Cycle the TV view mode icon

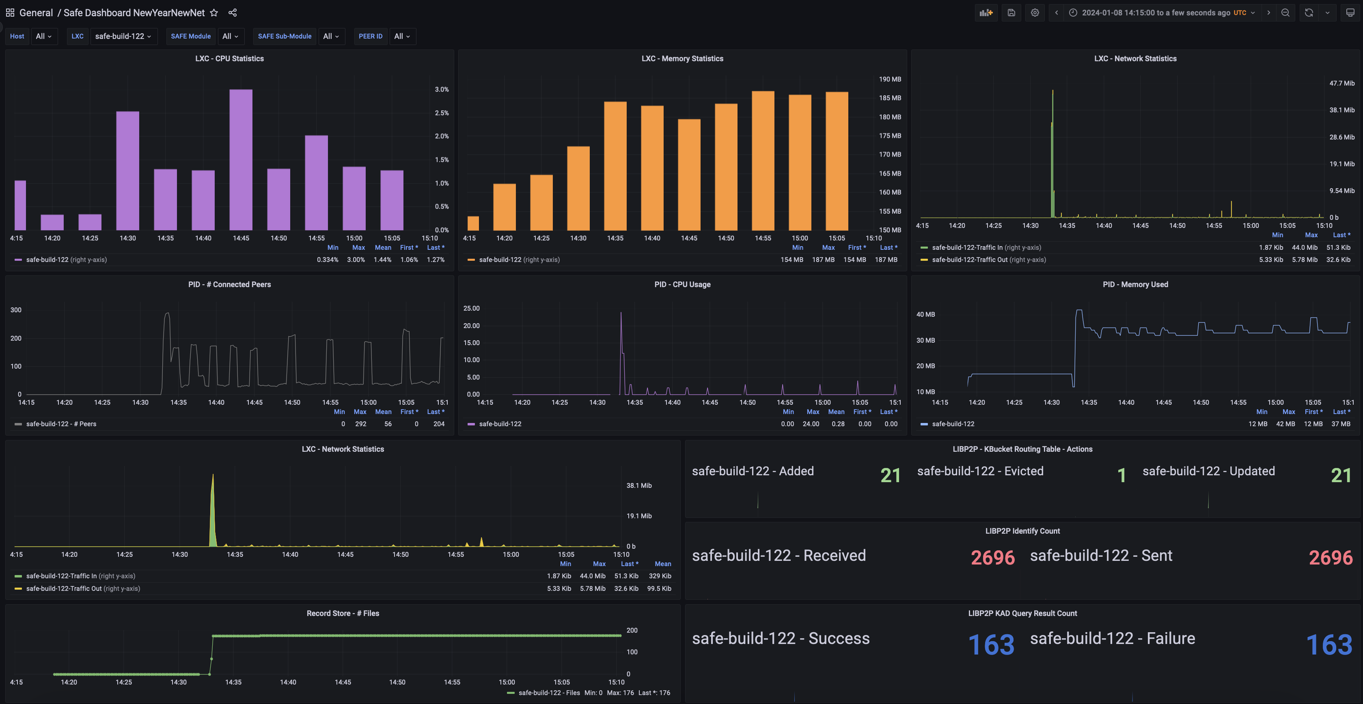pos(1350,13)
